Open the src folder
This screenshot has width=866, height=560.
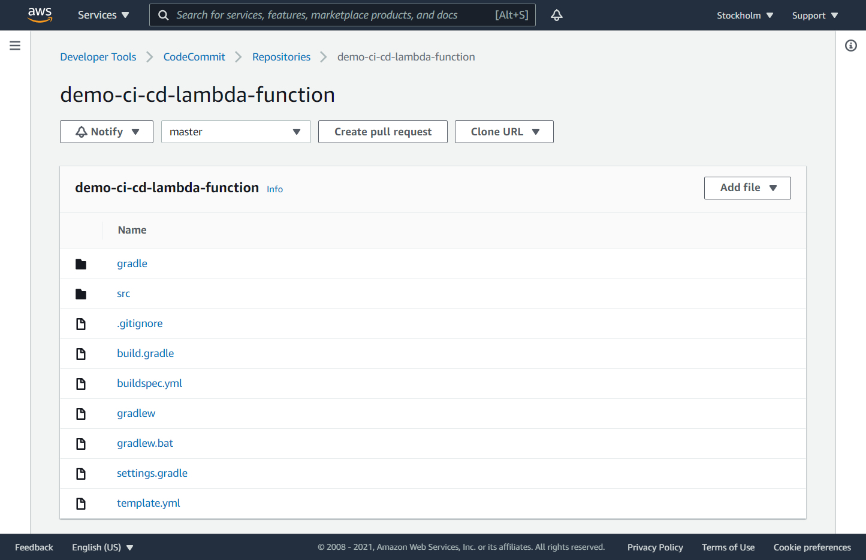click(x=123, y=293)
